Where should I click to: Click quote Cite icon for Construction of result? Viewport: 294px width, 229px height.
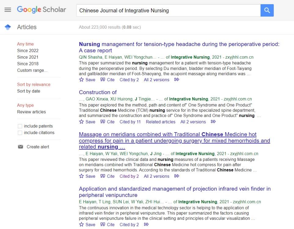tap(103, 122)
